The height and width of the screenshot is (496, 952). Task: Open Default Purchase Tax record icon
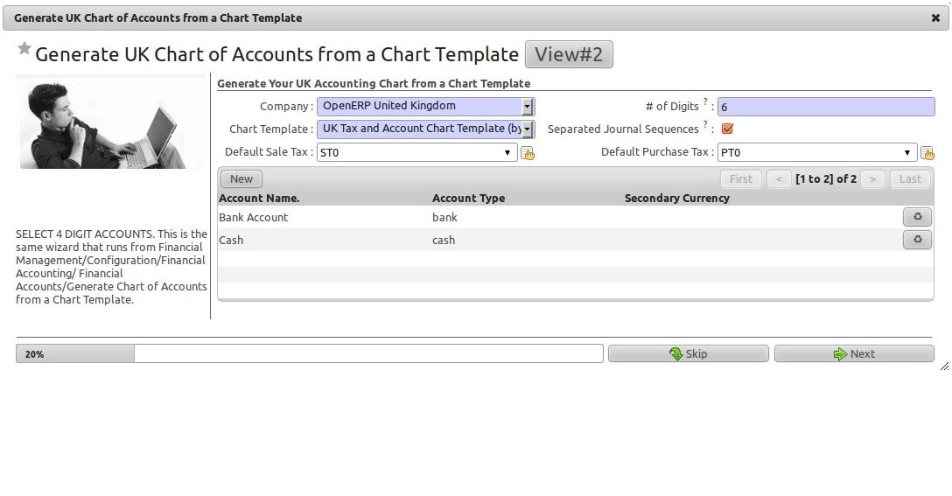[927, 153]
